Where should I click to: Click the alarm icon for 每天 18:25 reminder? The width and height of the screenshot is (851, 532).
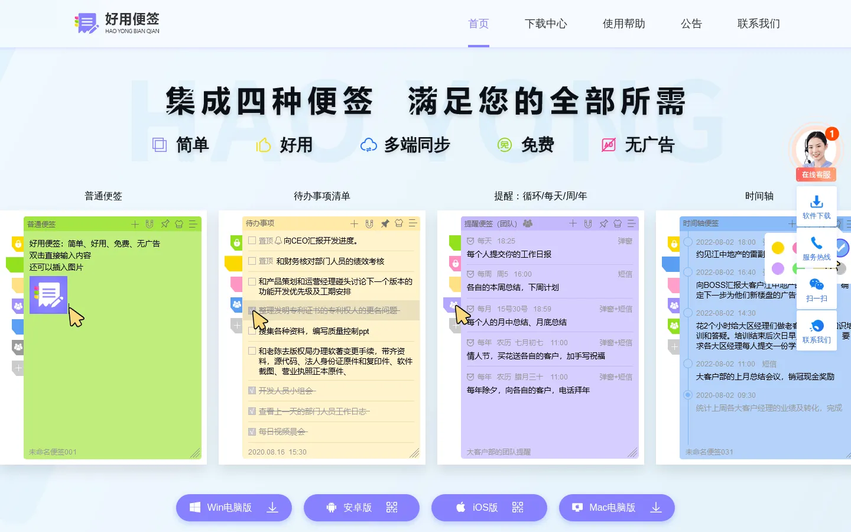click(x=470, y=241)
